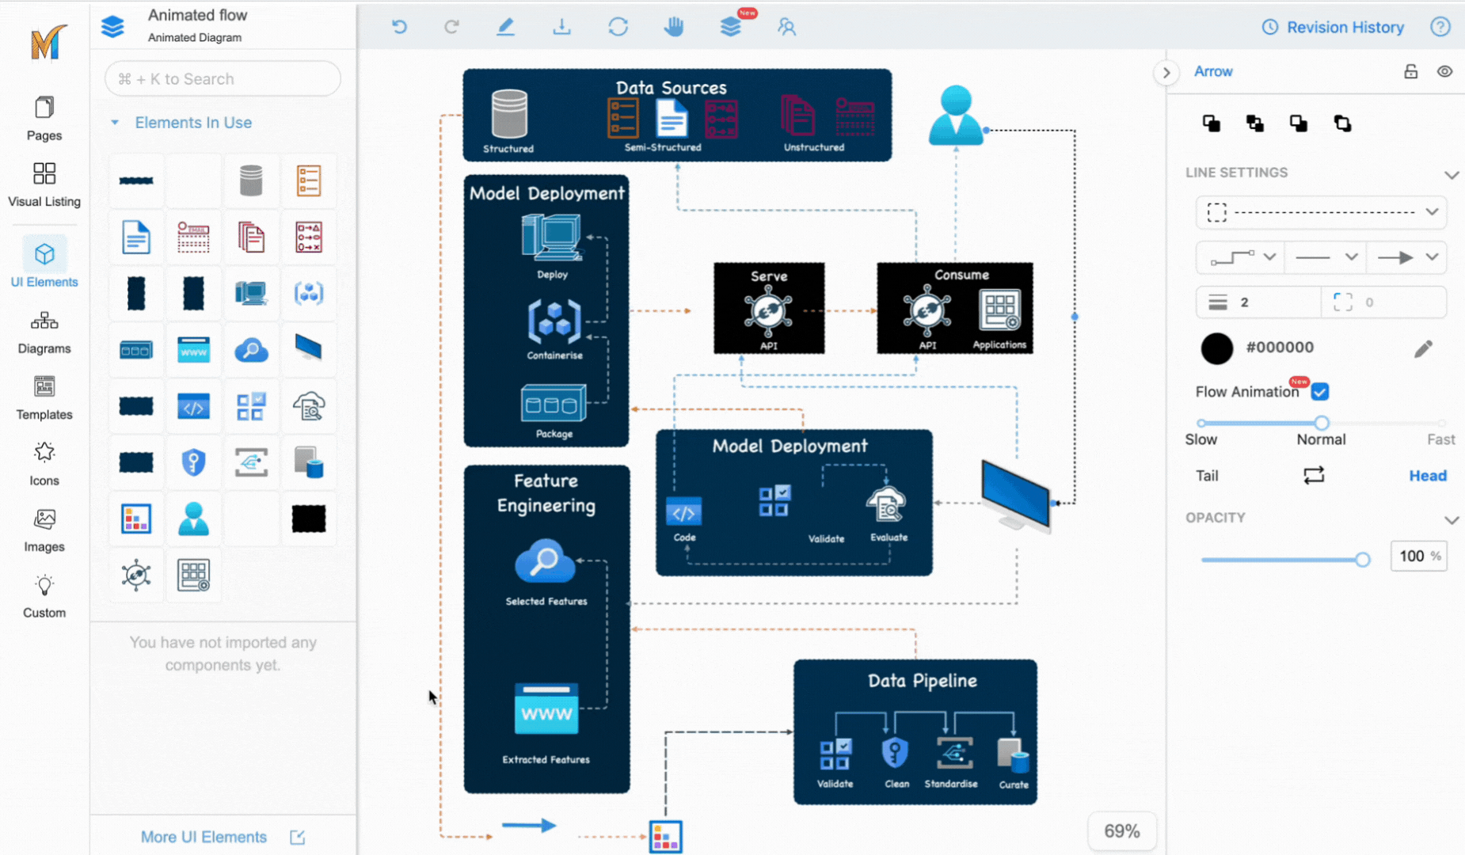Click the refresh sync icon in toolbar
The width and height of the screenshot is (1465, 855).
[618, 27]
